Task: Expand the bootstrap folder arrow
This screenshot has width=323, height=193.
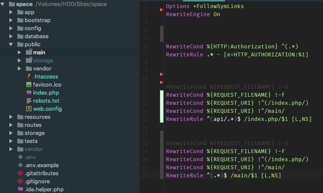Action: 11,20
